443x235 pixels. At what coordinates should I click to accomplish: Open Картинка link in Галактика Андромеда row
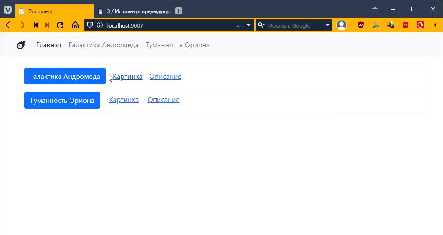pyautogui.click(x=128, y=77)
